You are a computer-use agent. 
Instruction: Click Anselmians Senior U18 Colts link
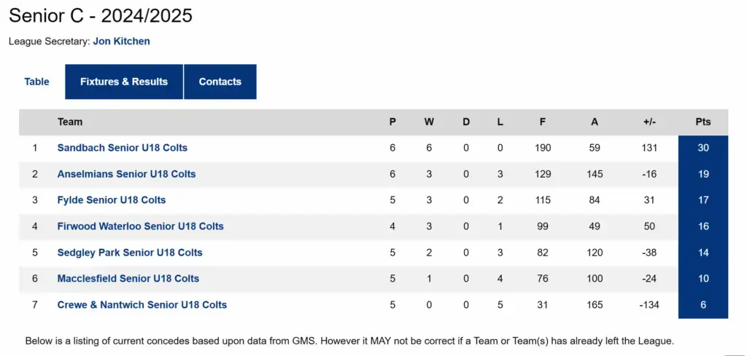pos(126,174)
